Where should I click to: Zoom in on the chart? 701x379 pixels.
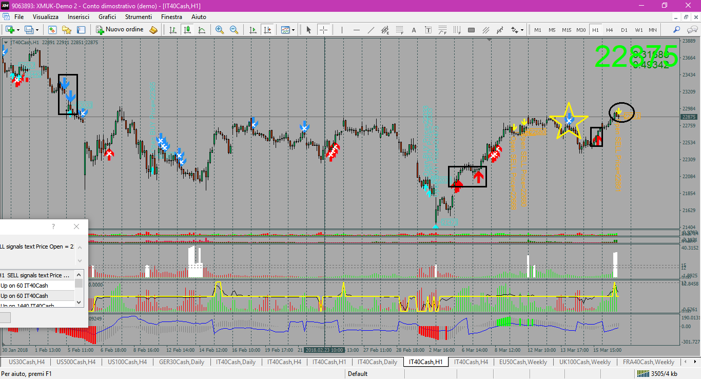point(220,30)
